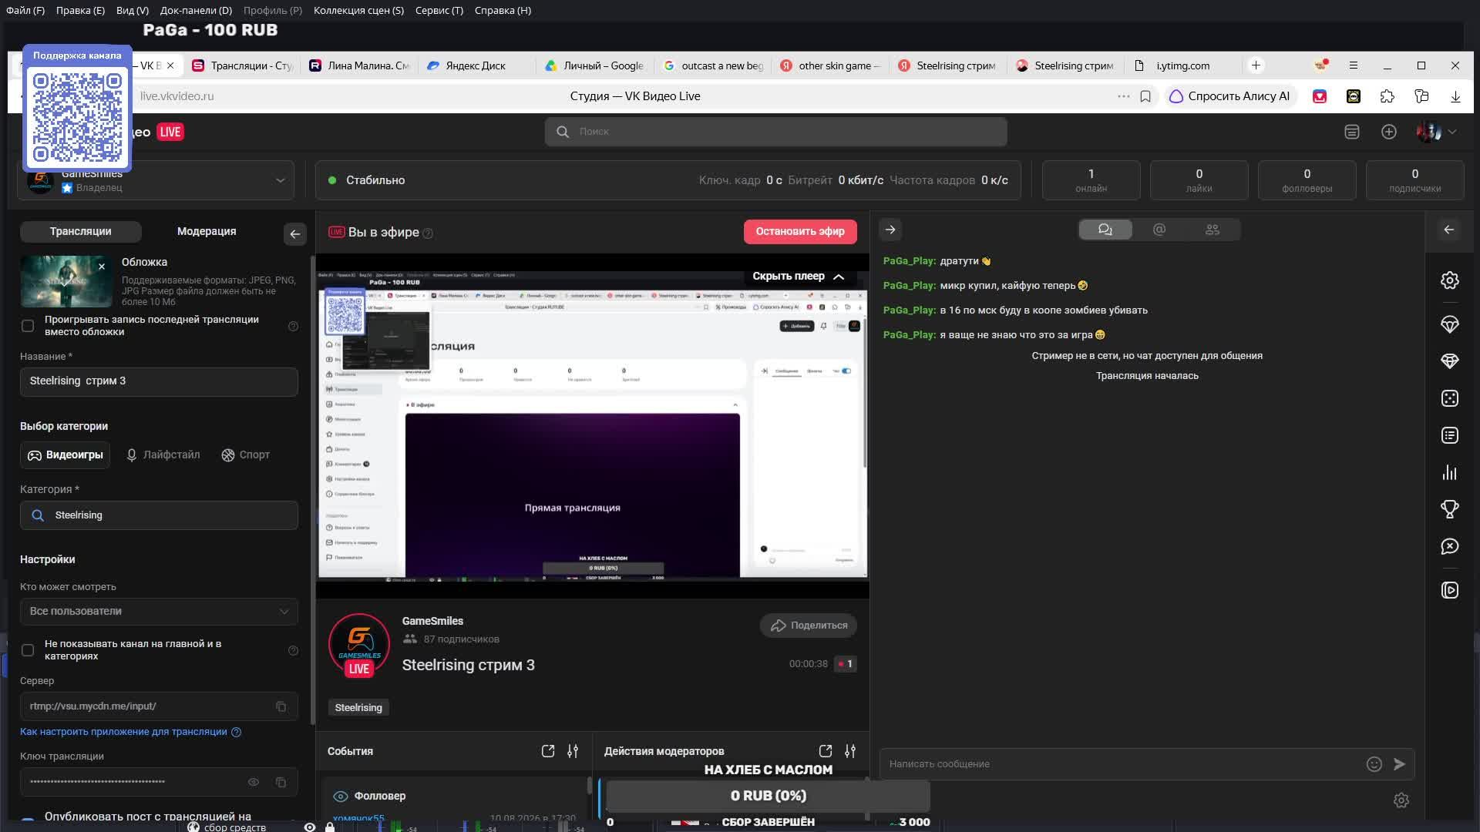The image size is (1480, 832).
Task: Switch to the Модерация tab
Action: pos(207,231)
